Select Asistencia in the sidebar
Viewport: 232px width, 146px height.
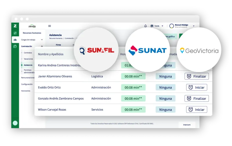point(28,65)
